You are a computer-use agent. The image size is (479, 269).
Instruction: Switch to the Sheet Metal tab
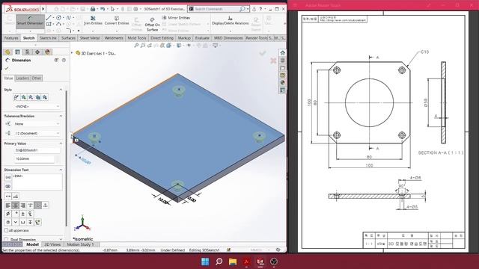[90, 38]
